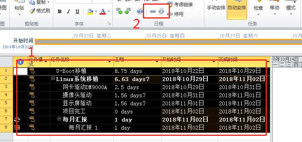The width and height of the screenshot is (302, 142).
Task: Click the calendar constraint indicator in row 8
Action: click(17, 127)
